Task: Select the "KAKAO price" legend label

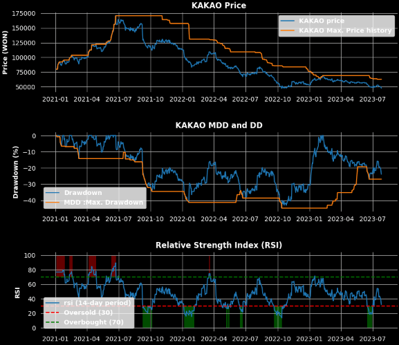Action: tap(322, 21)
